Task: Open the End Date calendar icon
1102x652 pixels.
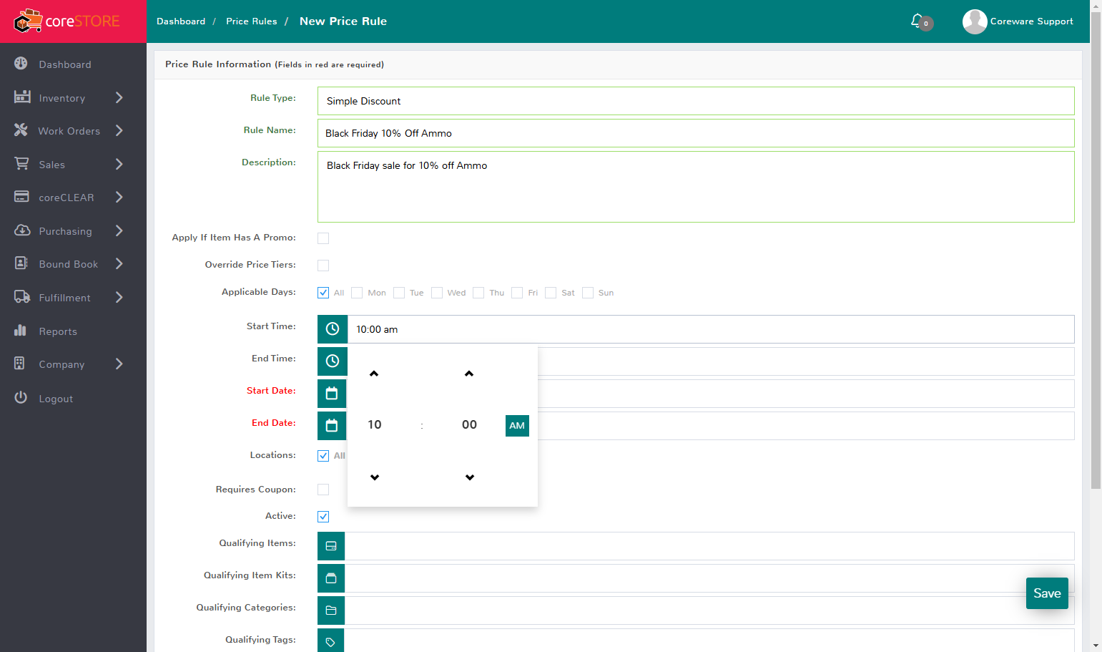Action: coord(332,426)
